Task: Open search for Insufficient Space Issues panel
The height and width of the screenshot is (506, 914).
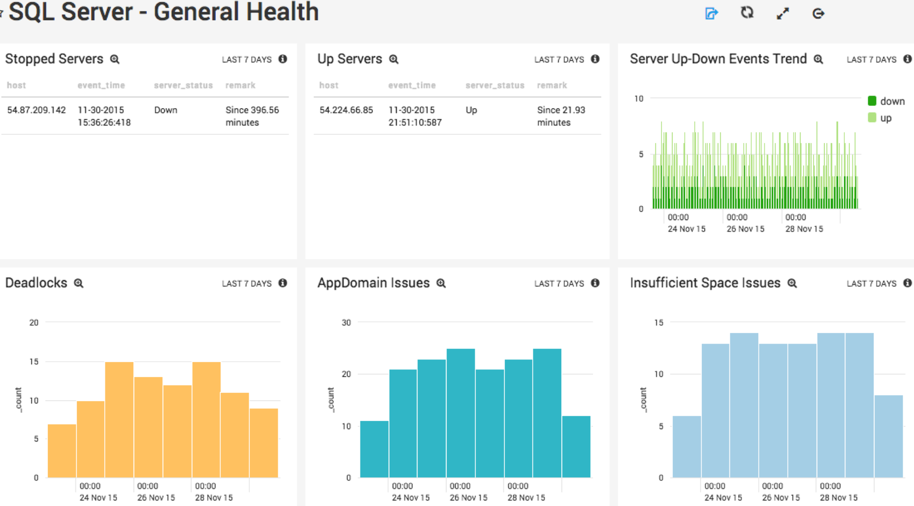Action: [x=792, y=283]
